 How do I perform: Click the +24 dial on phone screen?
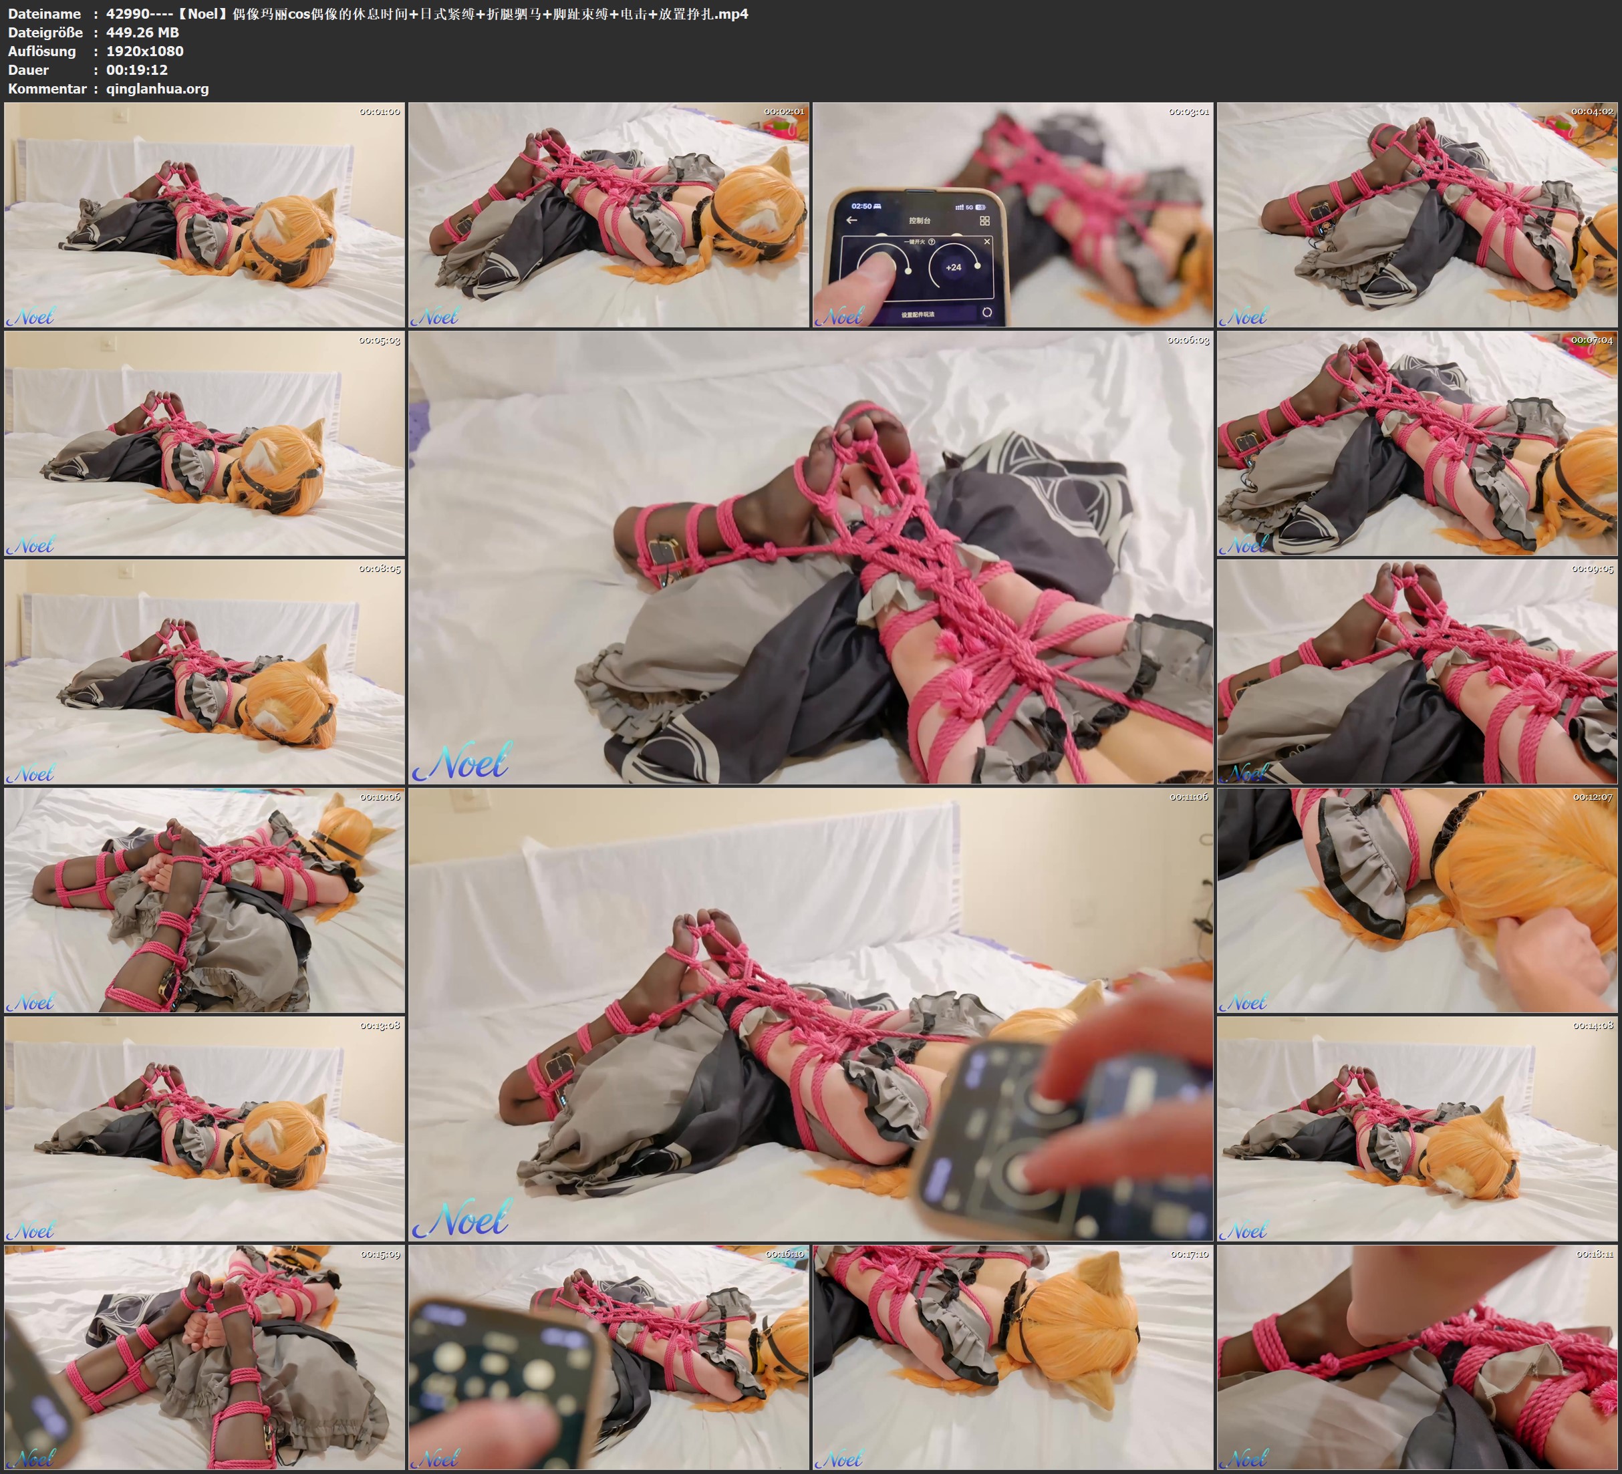[954, 267]
